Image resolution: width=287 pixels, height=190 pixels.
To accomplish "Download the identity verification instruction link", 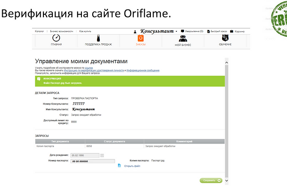I will click(x=94, y=70).
